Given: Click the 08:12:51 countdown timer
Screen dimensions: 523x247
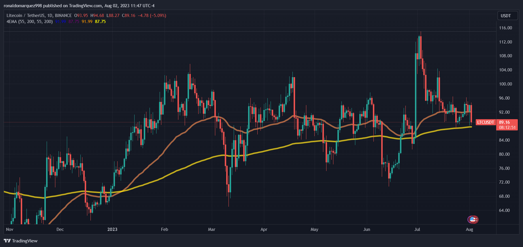Looking at the screenshot, I should [507, 128].
